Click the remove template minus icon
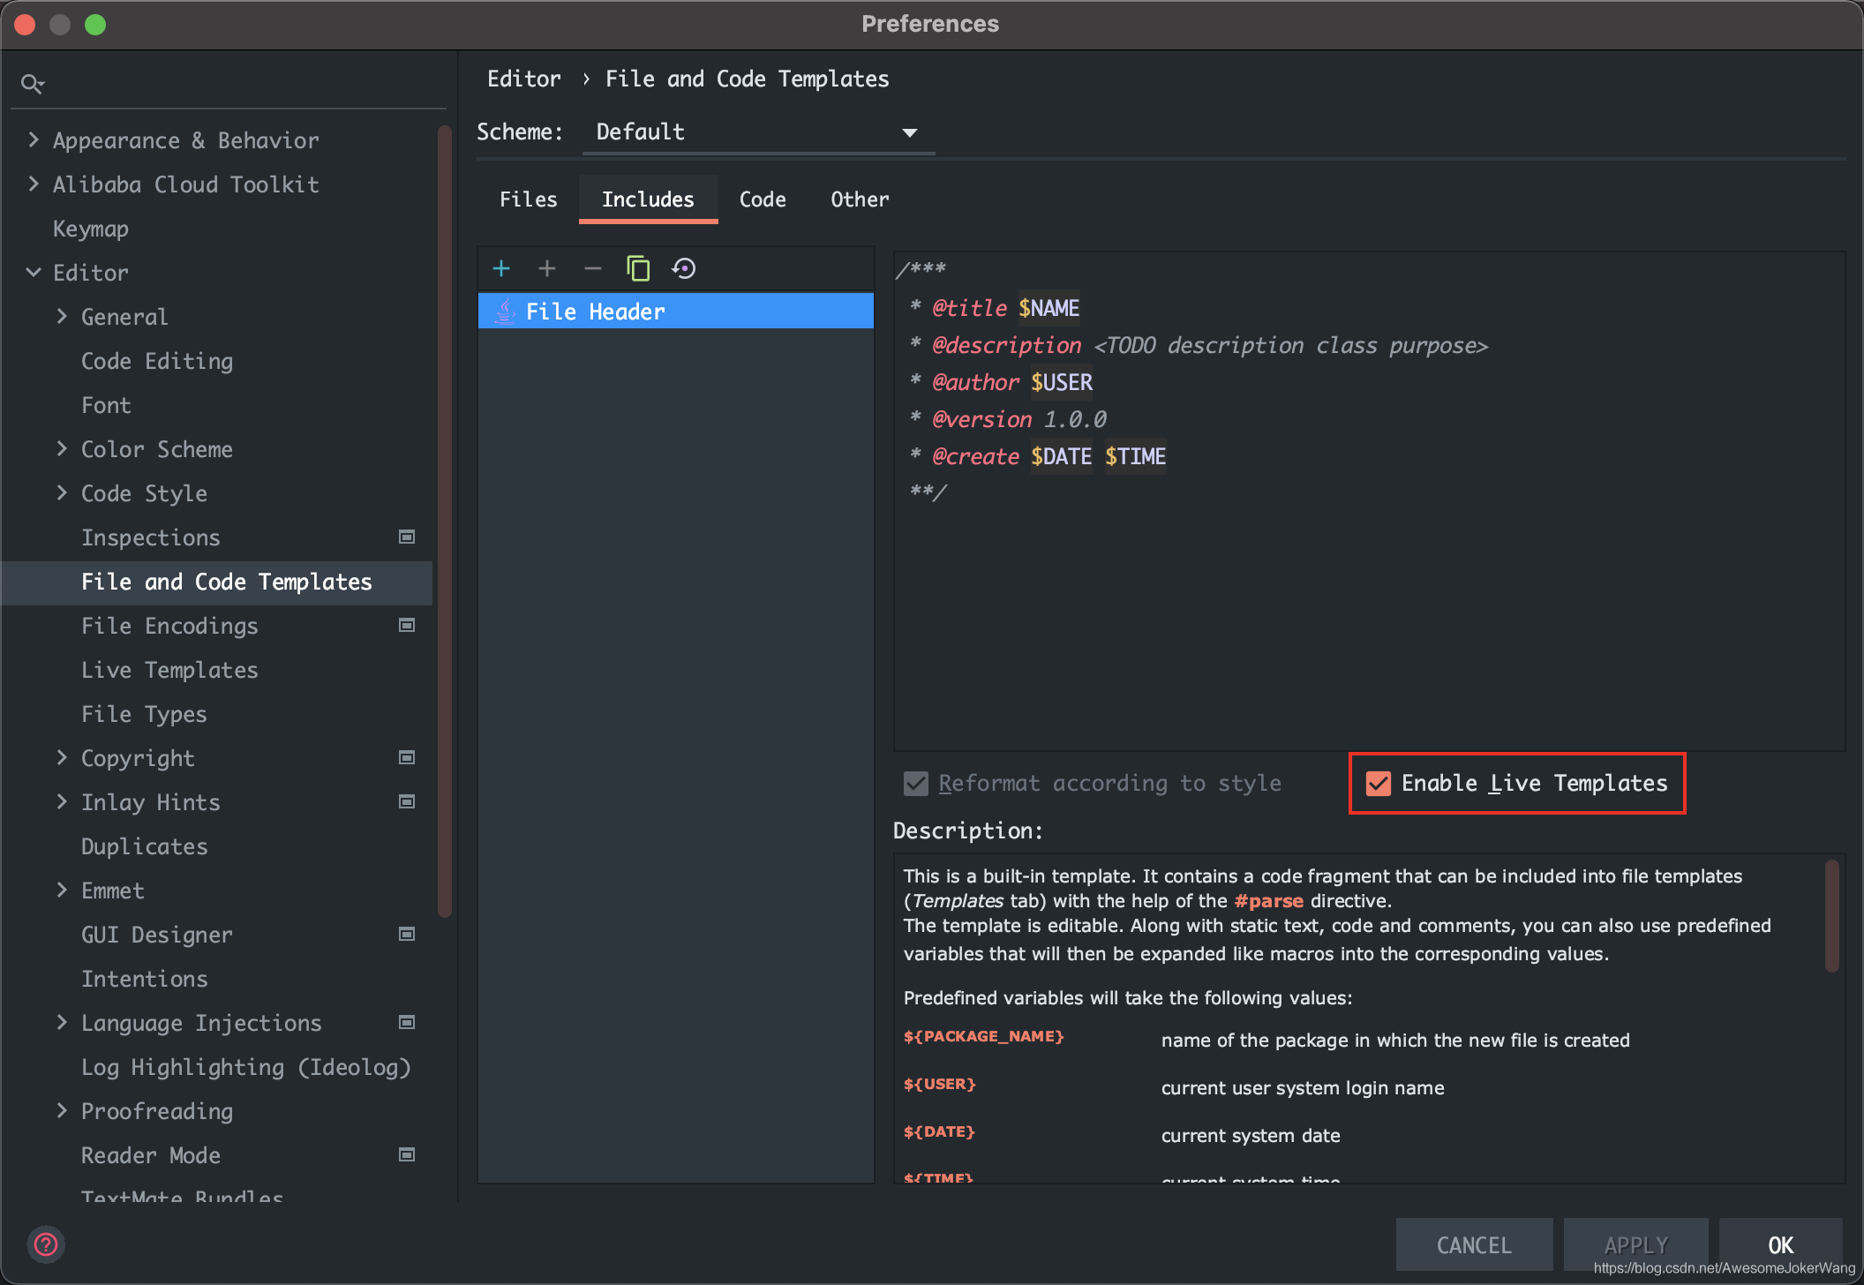Viewport: 1864px width, 1285px height. click(592, 269)
